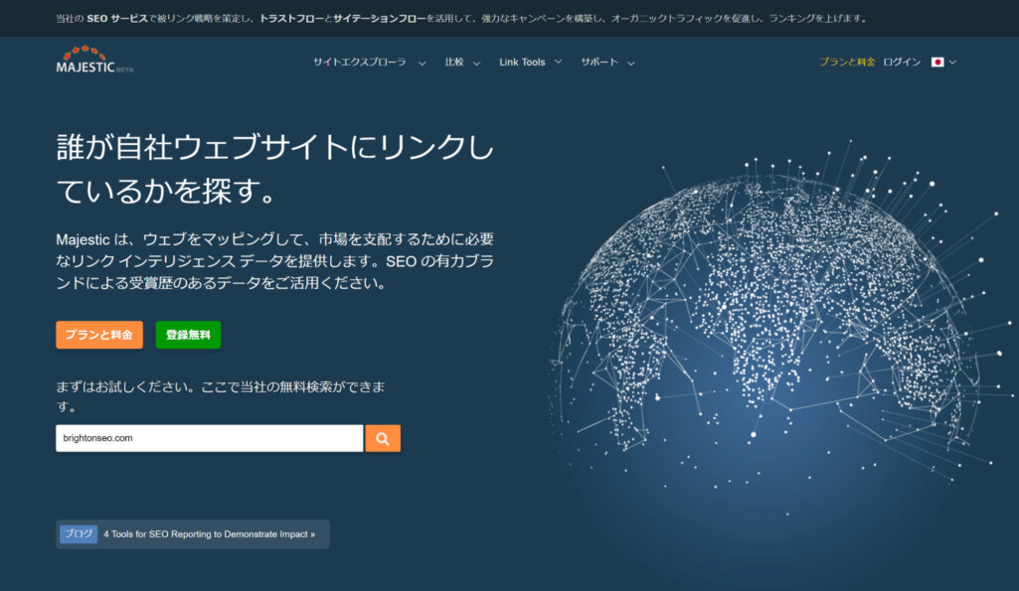The width and height of the screenshot is (1019, 591).
Task: Expand the language selector chevron
Action: pyautogui.click(x=951, y=61)
